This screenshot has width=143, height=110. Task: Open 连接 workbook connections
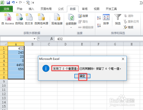83,16
